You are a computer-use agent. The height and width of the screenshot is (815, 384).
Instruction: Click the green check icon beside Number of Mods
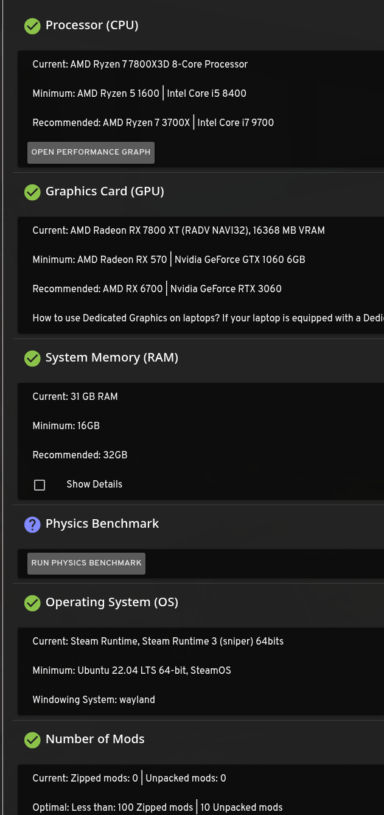coord(32,740)
